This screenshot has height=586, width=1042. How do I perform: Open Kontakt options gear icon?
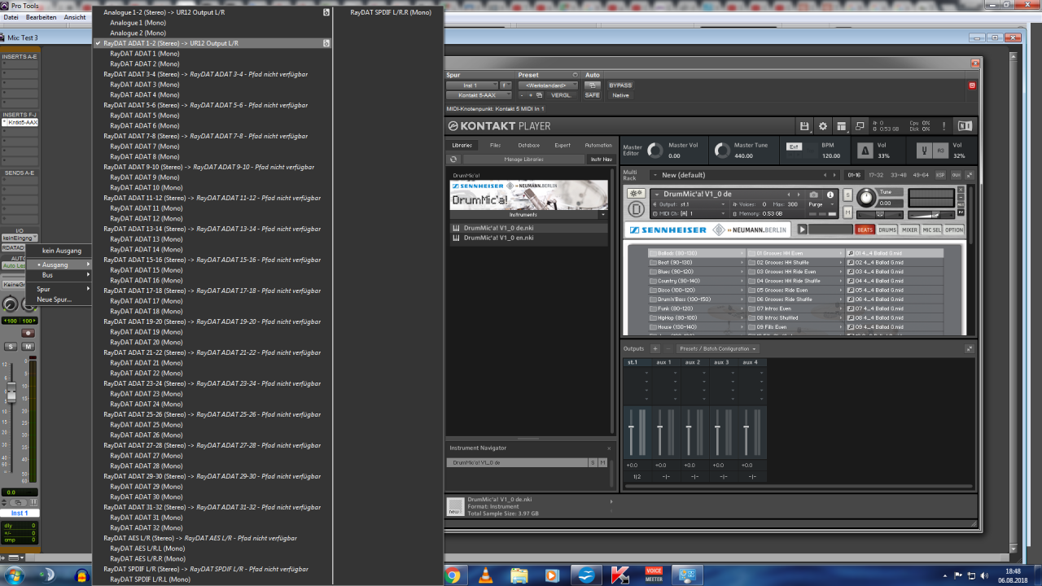point(822,126)
